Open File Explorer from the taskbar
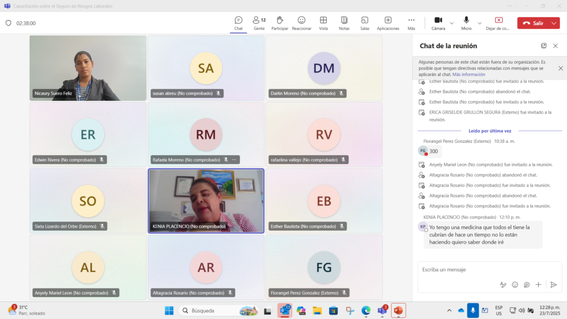This screenshot has height=319, width=567. tap(317, 310)
